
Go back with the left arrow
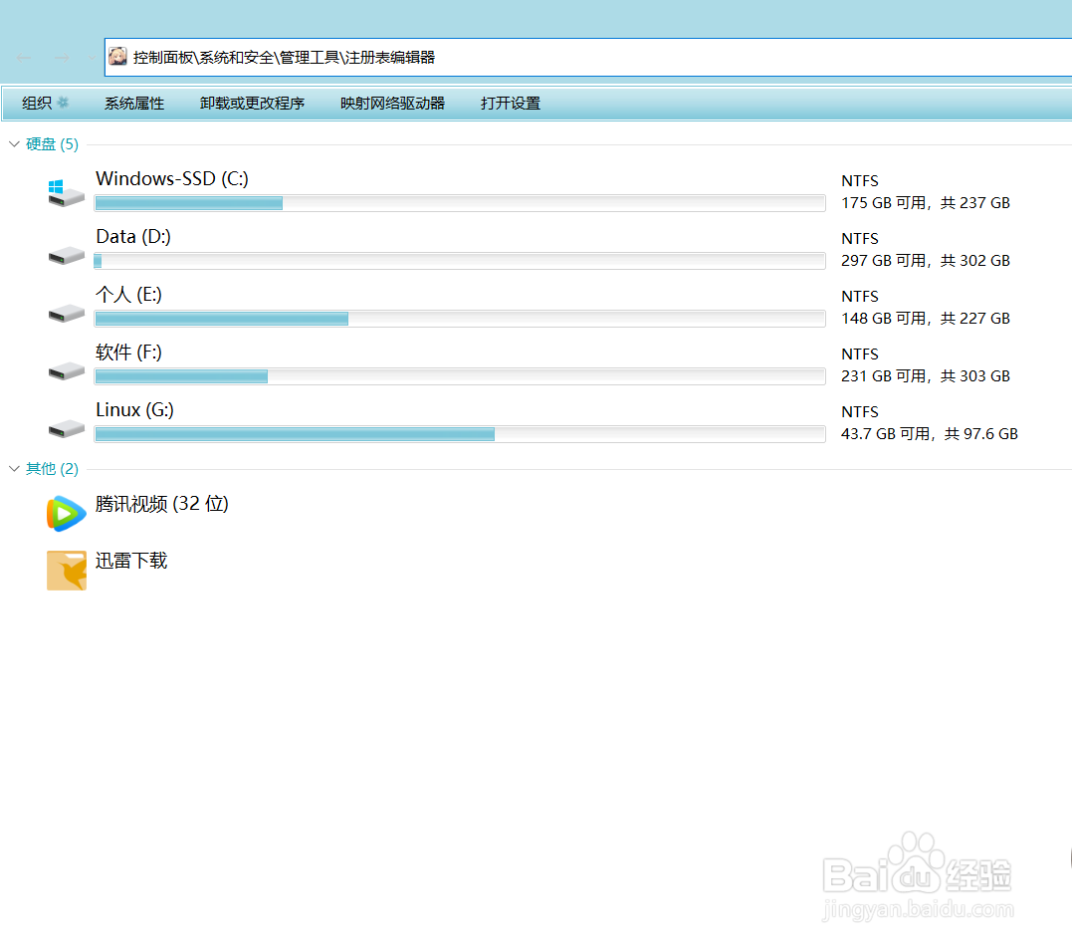(24, 58)
